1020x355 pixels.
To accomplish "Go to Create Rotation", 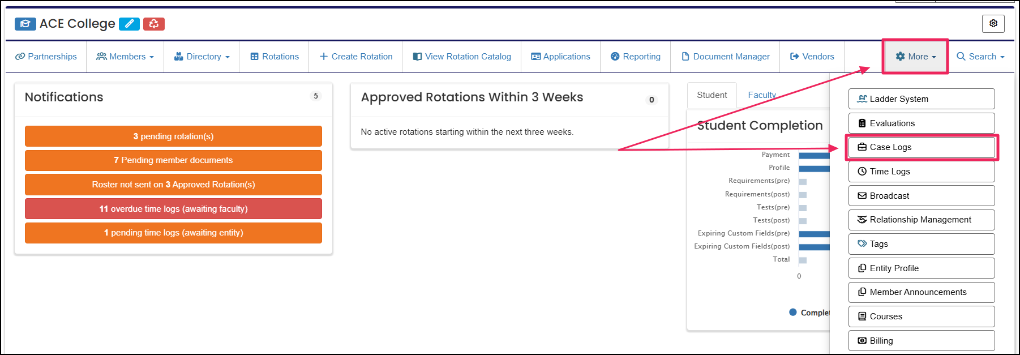I will (355, 57).
